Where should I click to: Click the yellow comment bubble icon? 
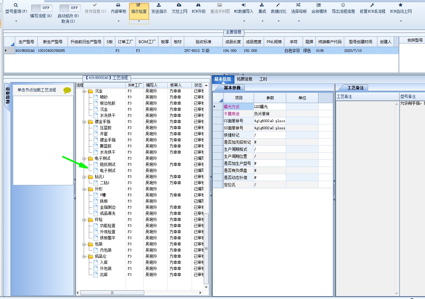[67, 90]
